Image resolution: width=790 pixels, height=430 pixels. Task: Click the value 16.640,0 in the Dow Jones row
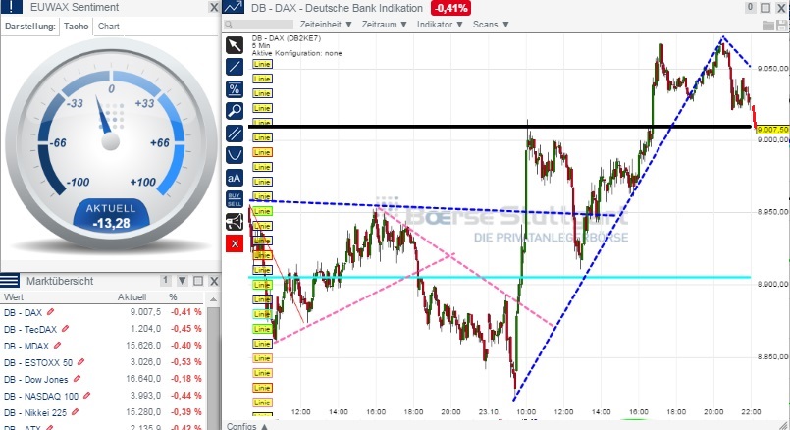[143, 379]
